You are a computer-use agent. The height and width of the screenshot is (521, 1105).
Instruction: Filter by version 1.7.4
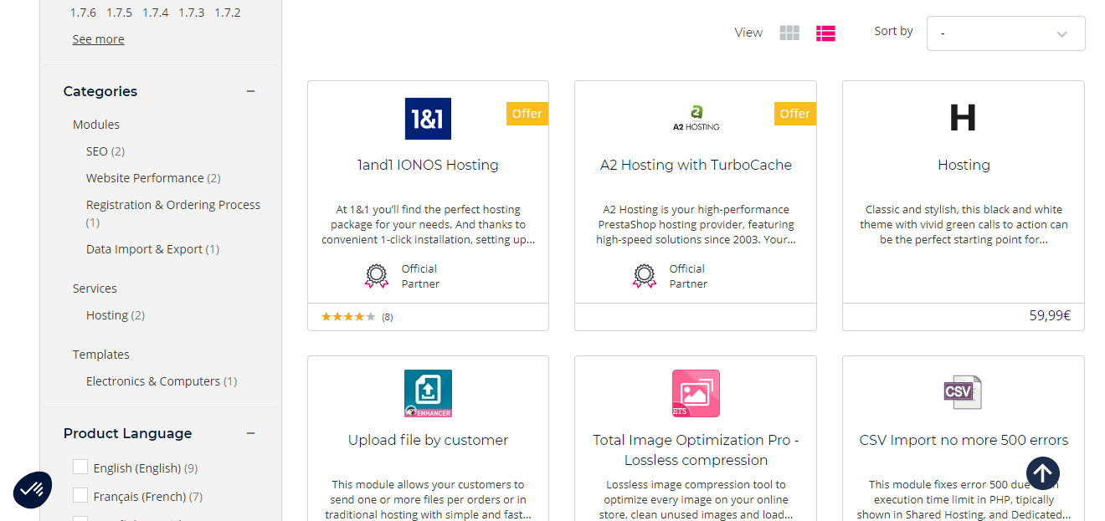click(x=155, y=13)
